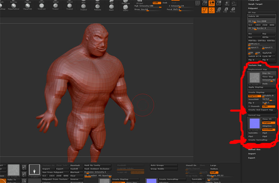Choose the Scale transform tool

(x=225, y=11)
